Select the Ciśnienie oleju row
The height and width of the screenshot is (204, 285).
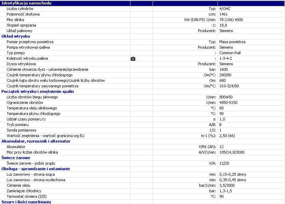142,185
